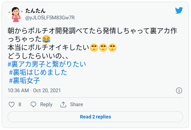The height and width of the screenshot is (130, 191).
Task: Open the たんたん display name profile link
Action: tap(35, 11)
